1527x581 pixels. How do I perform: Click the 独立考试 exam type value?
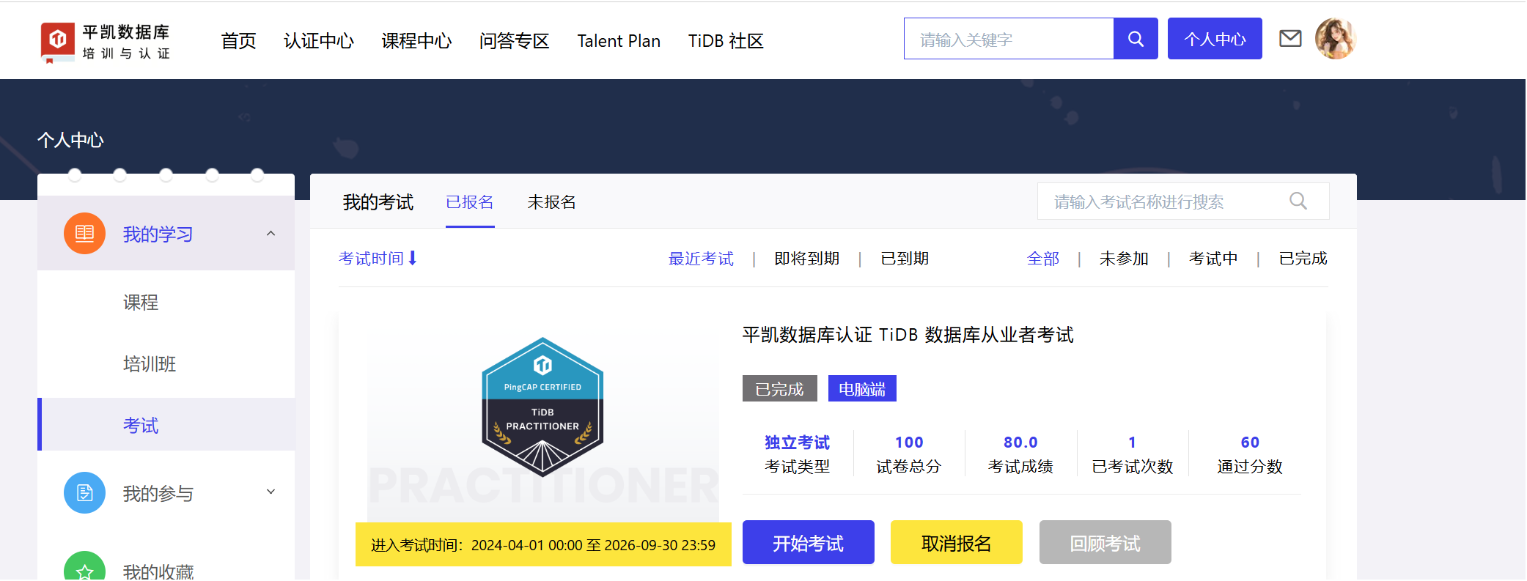[798, 443]
